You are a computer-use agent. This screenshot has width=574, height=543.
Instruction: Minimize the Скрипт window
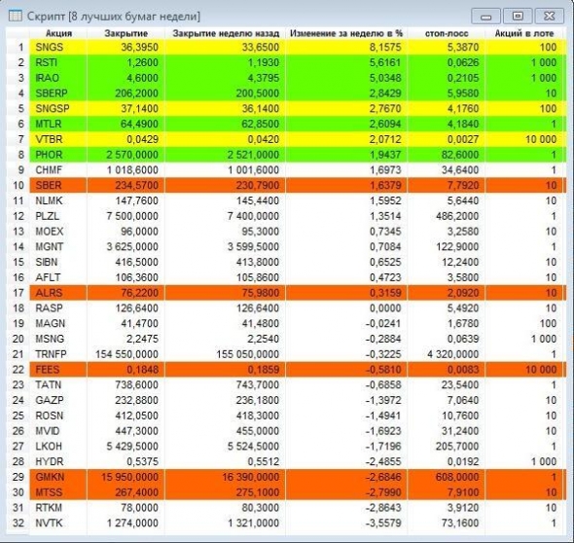coord(485,17)
